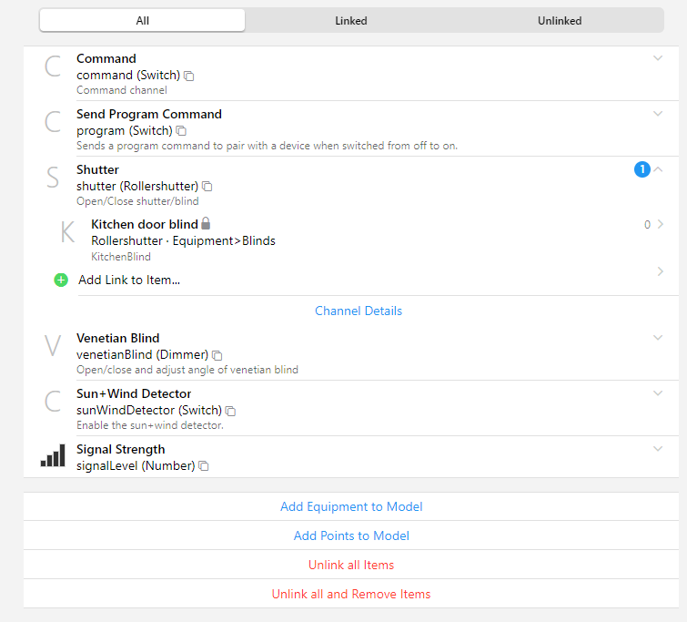Click Unlink all and Remove Items
This screenshot has width=687, height=622.
[351, 594]
